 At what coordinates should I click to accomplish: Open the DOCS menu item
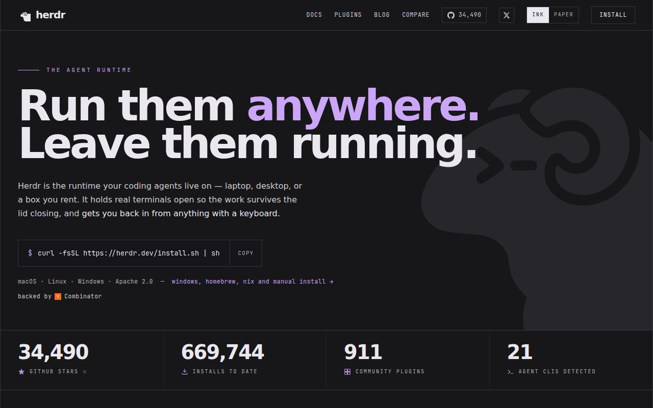click(x=314, y=15)
